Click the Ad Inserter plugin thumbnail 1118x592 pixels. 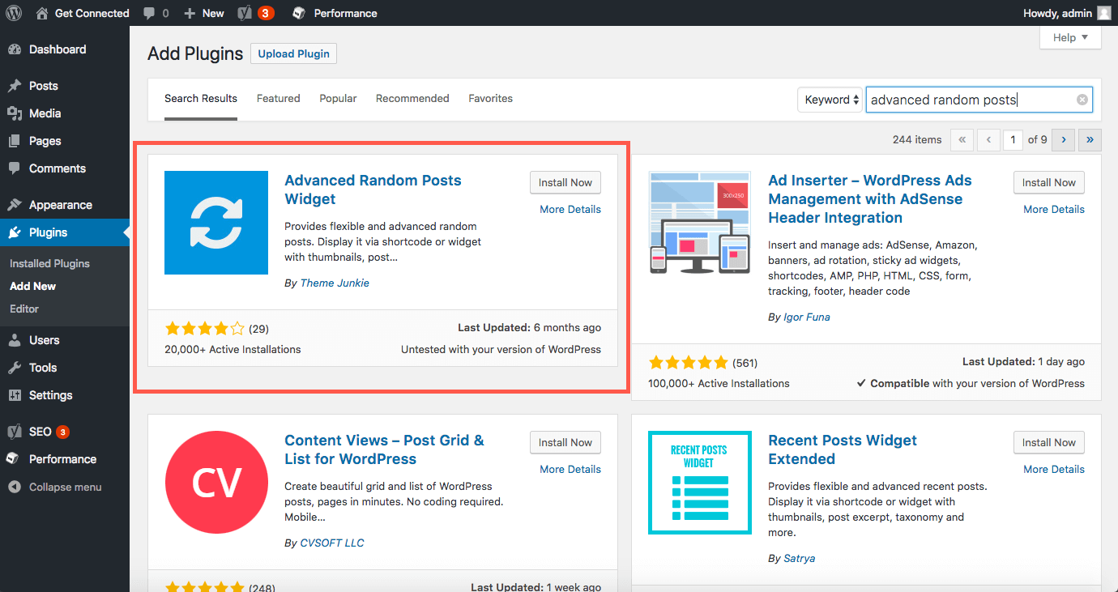700,223
